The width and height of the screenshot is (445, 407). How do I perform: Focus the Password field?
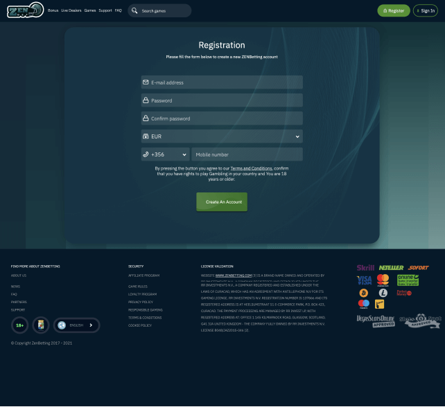pyautogui.click(x=222, y=100)
